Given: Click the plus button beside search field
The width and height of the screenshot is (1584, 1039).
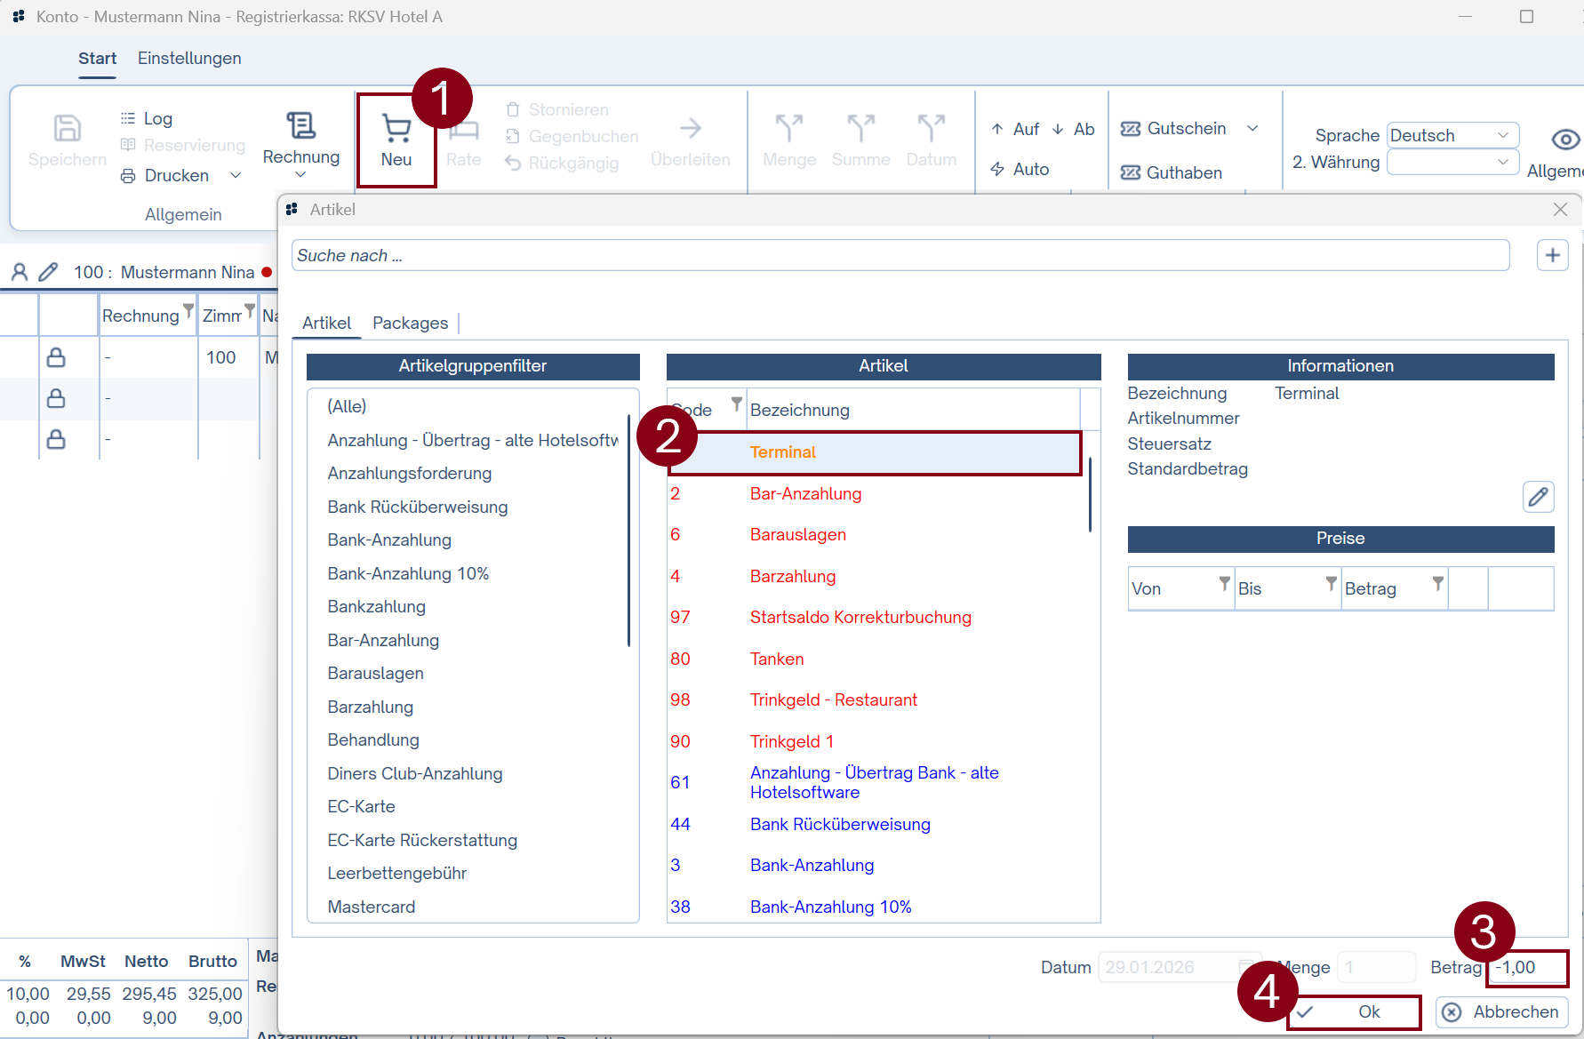Looking at the screenshot, I should coord(1552,256).
